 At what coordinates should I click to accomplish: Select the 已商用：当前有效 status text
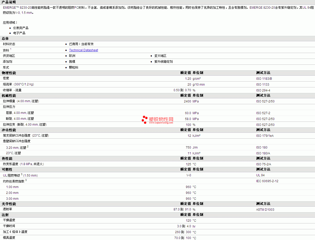coord(81,44)
